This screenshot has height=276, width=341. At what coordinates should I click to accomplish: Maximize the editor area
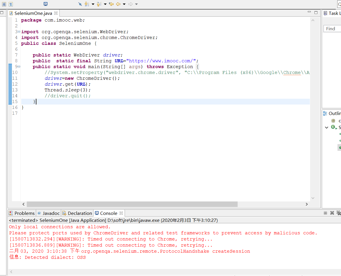[x=316, y=13]
